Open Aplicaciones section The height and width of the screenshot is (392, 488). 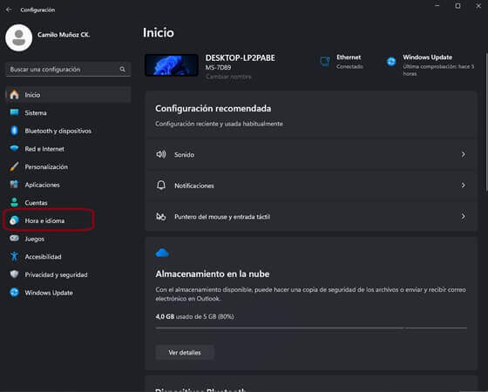[x=68, y=185]
